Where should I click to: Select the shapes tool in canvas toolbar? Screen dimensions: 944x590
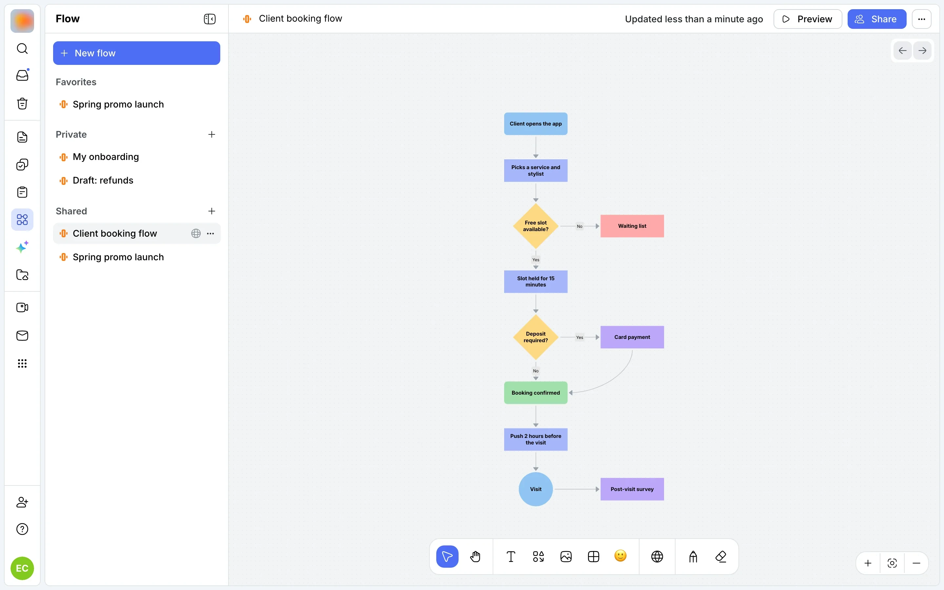(538, 557)
